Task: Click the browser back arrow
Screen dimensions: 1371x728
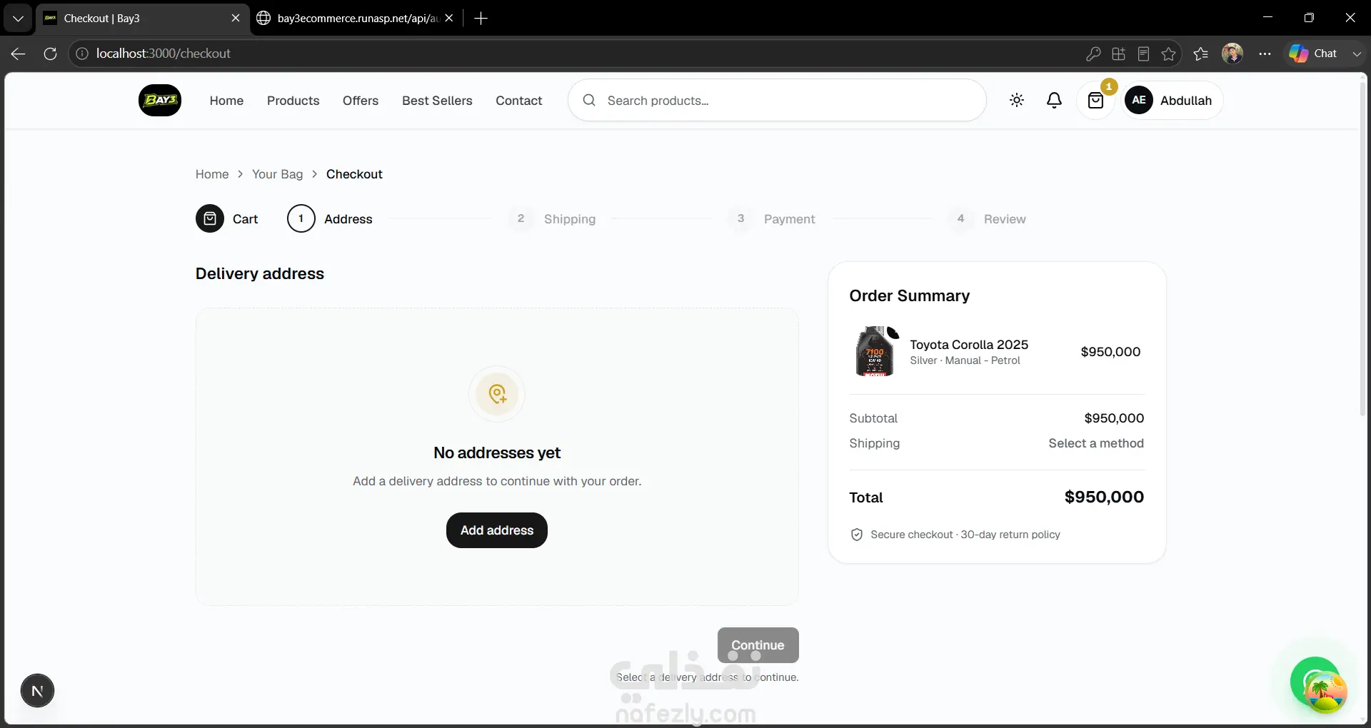Action: coord(19,54)
